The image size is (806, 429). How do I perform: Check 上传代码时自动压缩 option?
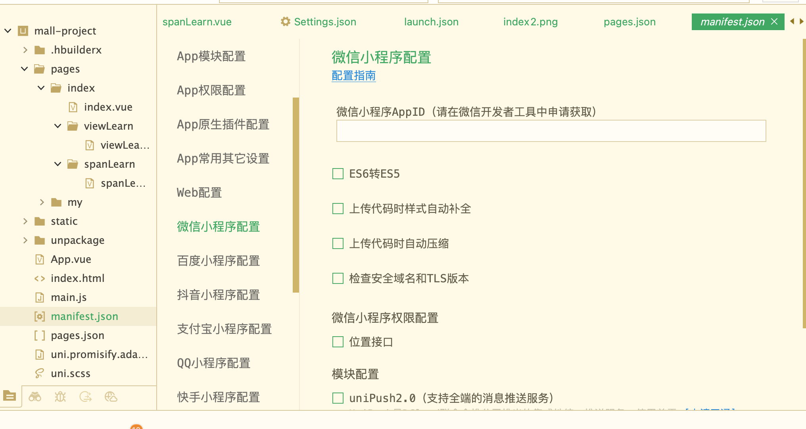(338, 243)
